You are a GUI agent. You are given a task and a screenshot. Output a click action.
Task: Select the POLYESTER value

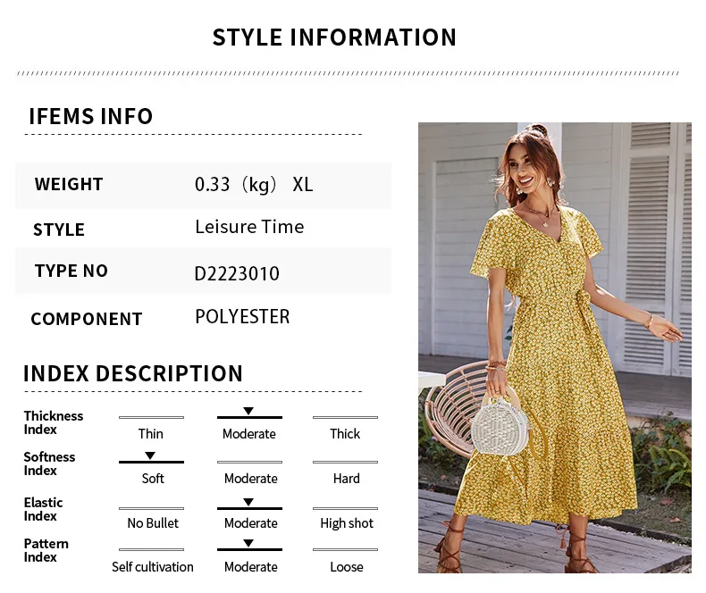pyautogui.click(x=242, y=317)
